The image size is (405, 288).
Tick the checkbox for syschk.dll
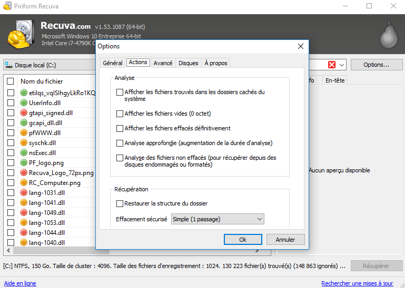click(x=11, y=142)
